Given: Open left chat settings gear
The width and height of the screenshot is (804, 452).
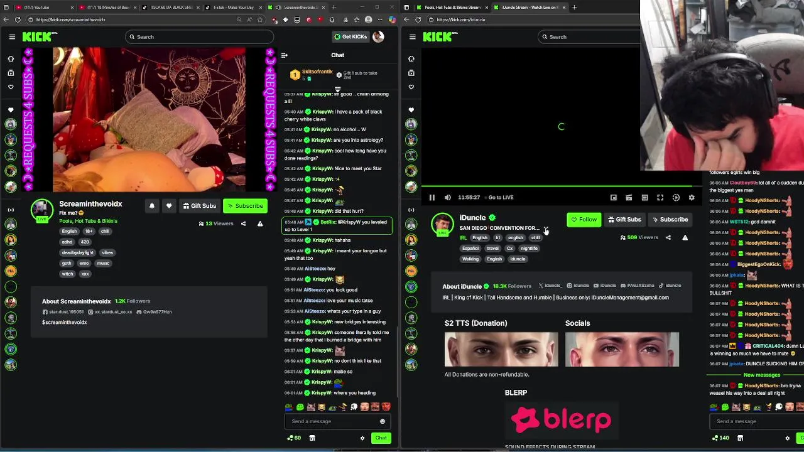Looking at the screenshot, I should point(362,438).
